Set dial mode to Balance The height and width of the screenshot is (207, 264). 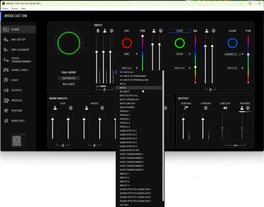pyautogui.click(x=69, y=84)
